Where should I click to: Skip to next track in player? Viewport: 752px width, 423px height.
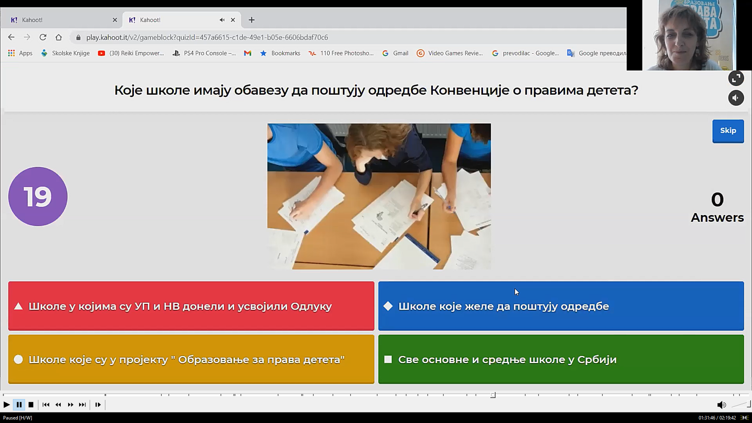[82, 405]
